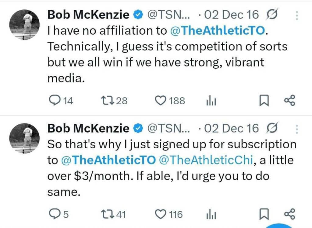Open Bob McKenzie's profile name on first tweet
This screenshot has height=228, width=312.
[x=88, y=15]
